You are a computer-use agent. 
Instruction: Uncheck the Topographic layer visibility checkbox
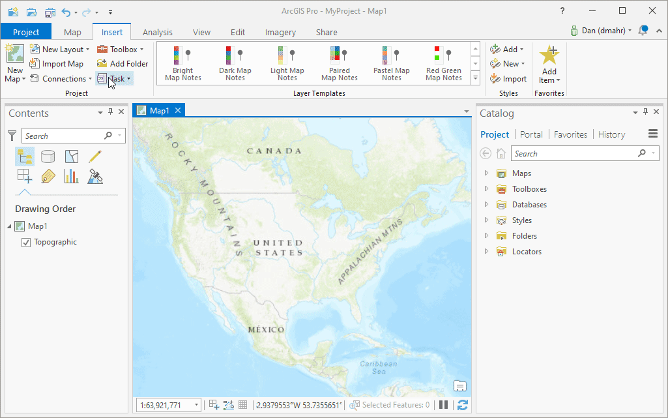click(x=26, y=243)
